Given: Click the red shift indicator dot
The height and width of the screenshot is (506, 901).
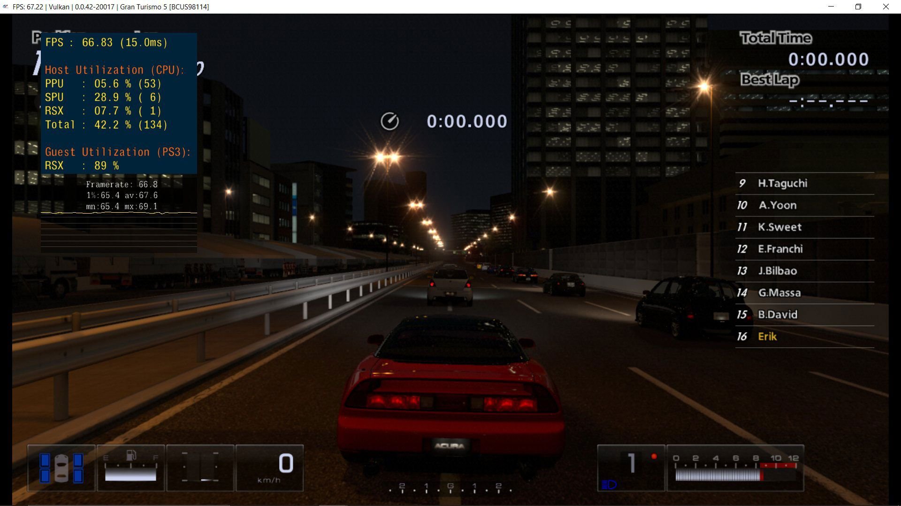Looking at the screenshot, I should pyautogui.click(x=654, y=456).
